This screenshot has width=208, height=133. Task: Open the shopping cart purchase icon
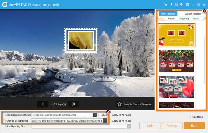166,4
